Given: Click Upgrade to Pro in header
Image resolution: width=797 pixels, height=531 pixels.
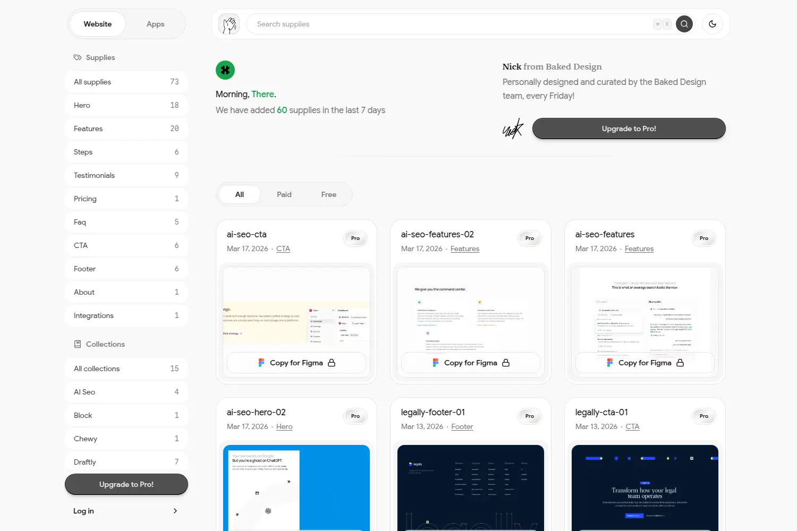Looking at the screenshot, I should (x=629, y=129).
